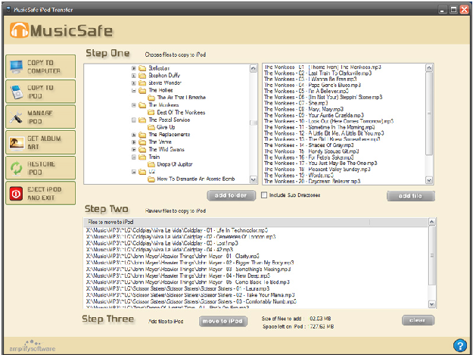Viewport: 473px width, 355px height.
Task: Click the computer monitor icon on Copy to Computer
Action: click(x=17, y=67)
